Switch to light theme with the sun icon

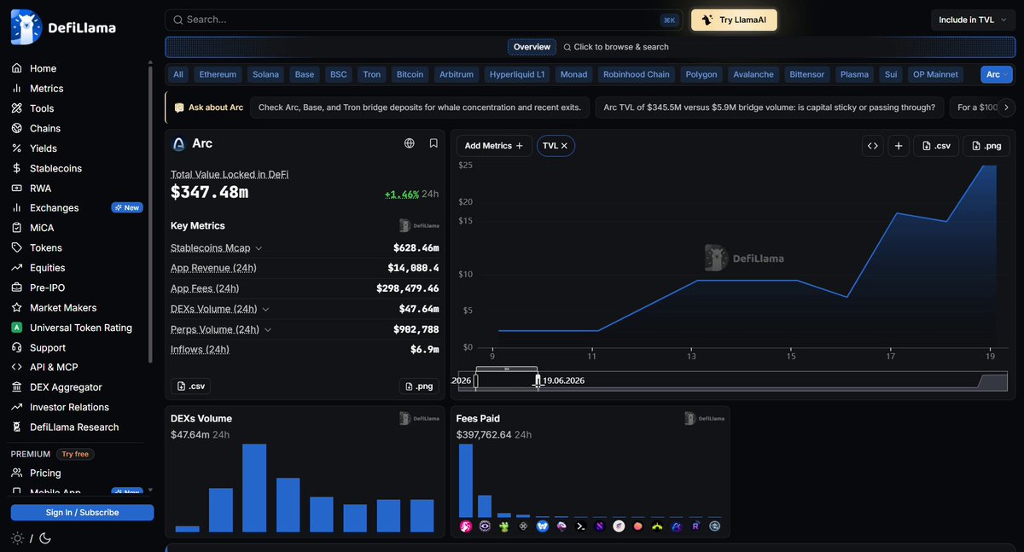[17, 538]
